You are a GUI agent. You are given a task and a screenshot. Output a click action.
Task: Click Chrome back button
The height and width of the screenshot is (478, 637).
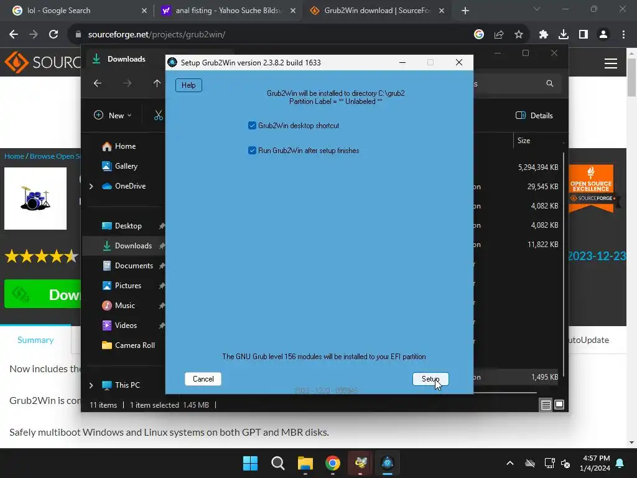[x=14, y=35]
